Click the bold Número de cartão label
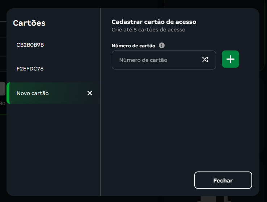The height and width of the screenshot is (202, 267). pos(133,46)
